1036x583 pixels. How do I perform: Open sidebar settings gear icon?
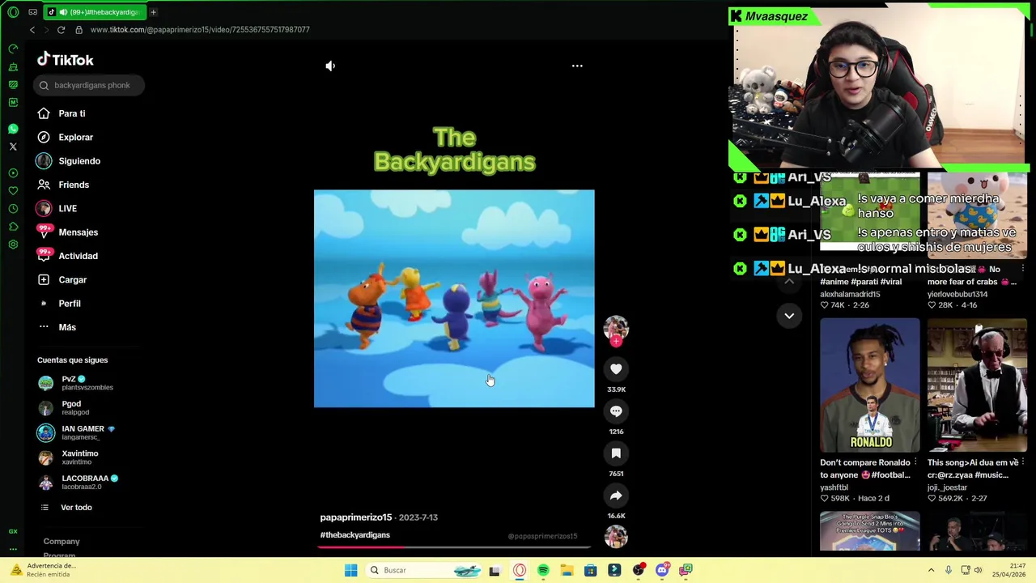coord(13,245)
